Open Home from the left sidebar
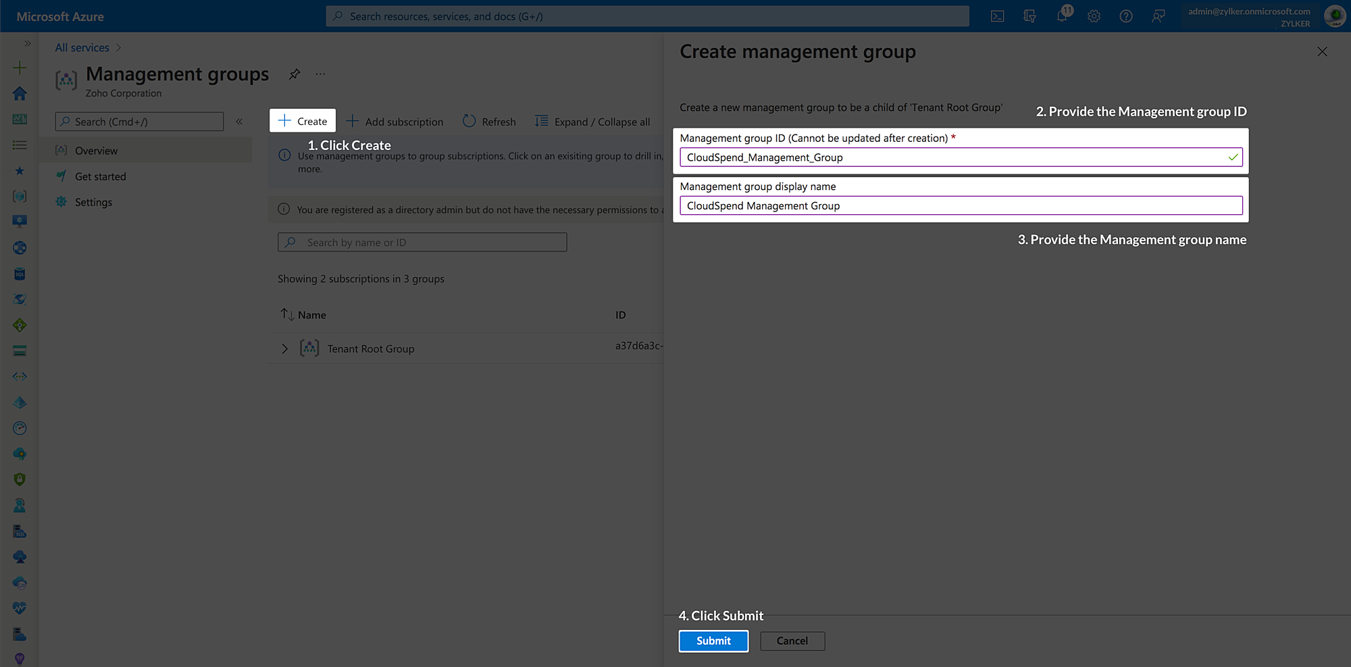1351x667 pixels. (x=20, y=94)
